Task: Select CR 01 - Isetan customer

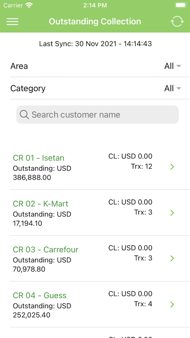Action: pos(39,158)
